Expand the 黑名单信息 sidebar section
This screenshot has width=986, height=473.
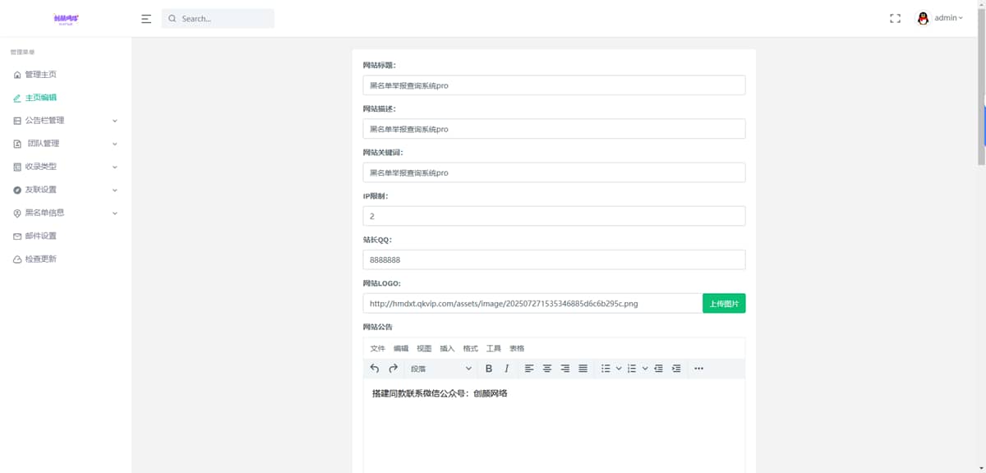point(66,213)
